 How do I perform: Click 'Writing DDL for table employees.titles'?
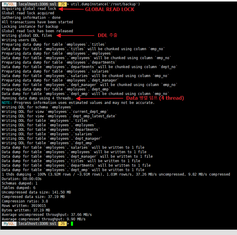46,121
